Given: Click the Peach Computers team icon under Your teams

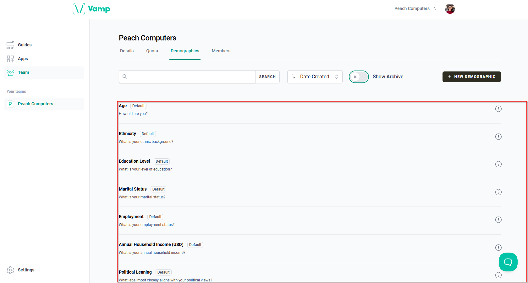Looking at the screenshot, I should point(10,104).
